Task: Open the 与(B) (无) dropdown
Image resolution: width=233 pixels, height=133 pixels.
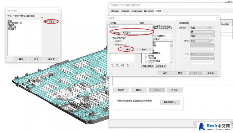Action: (x=200, y=54)
